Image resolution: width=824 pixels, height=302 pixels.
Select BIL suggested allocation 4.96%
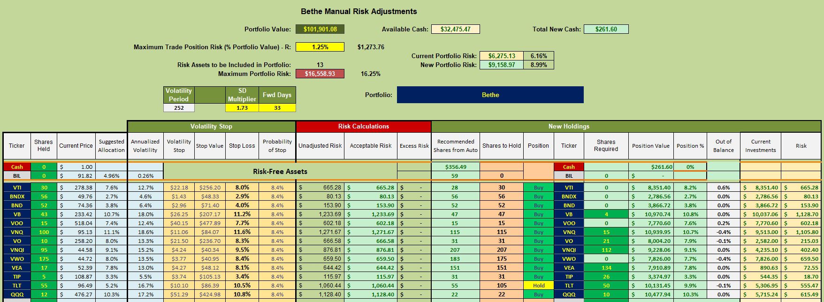[111, 176]
